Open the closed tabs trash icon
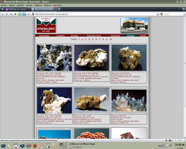 point(184,9)
